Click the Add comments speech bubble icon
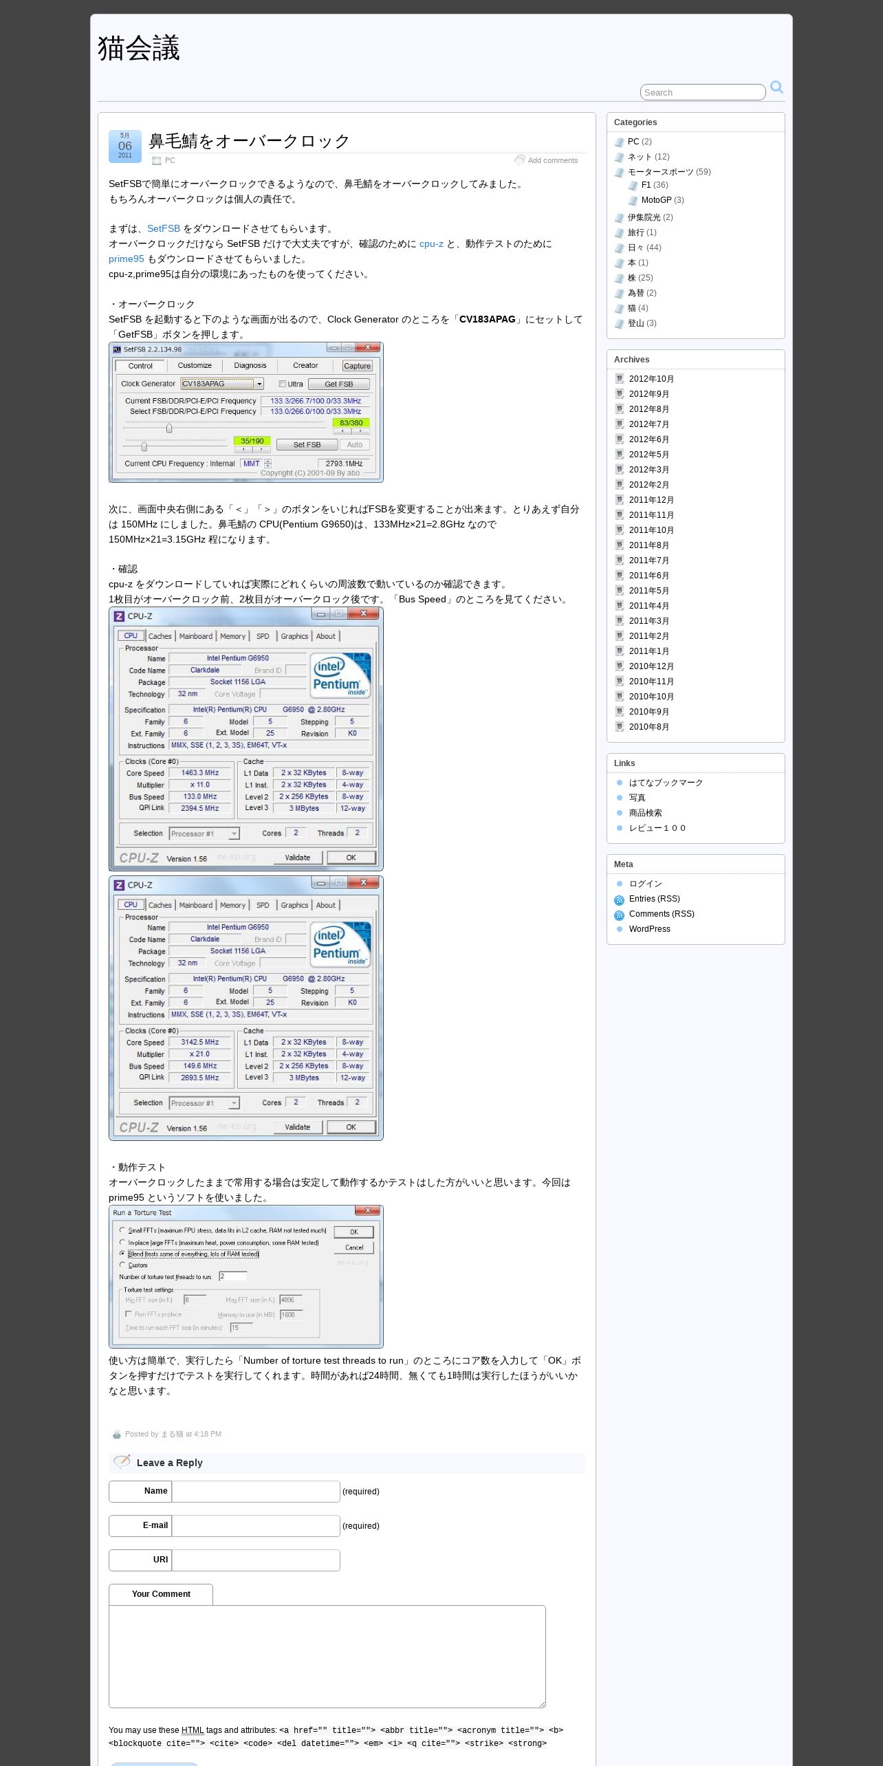The height and width of the screenshot is (1766, 883). coord(520,160)
